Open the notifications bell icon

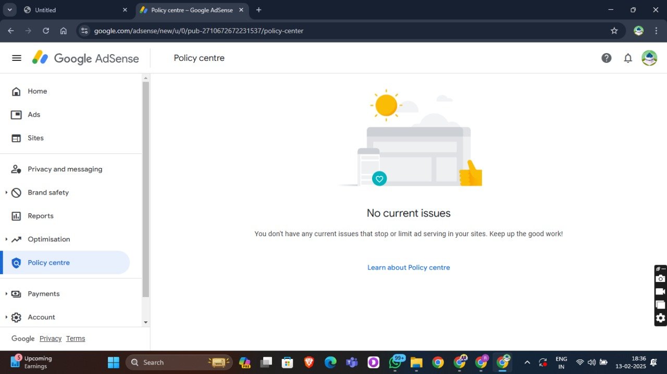[x=628, y=58]
